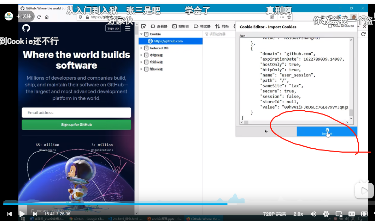Expand the 会话存储 tree node

(x=141, y=62)
